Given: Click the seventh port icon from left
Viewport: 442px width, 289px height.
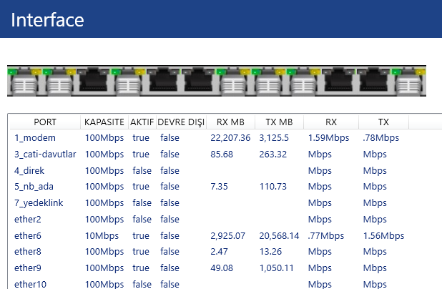Looking at the screenshot, I should 234,82.
